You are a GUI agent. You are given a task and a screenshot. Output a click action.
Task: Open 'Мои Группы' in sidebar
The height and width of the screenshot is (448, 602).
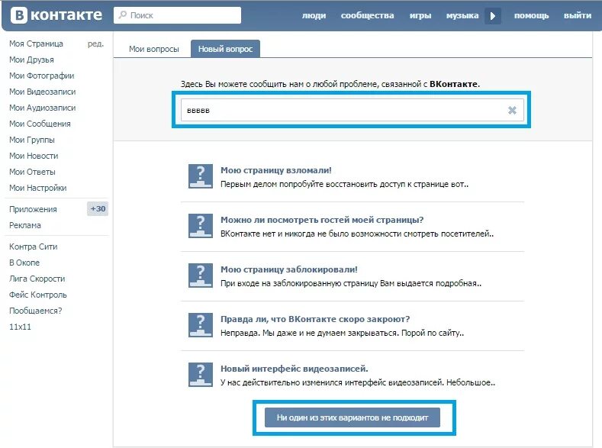(x=32, y=140)
